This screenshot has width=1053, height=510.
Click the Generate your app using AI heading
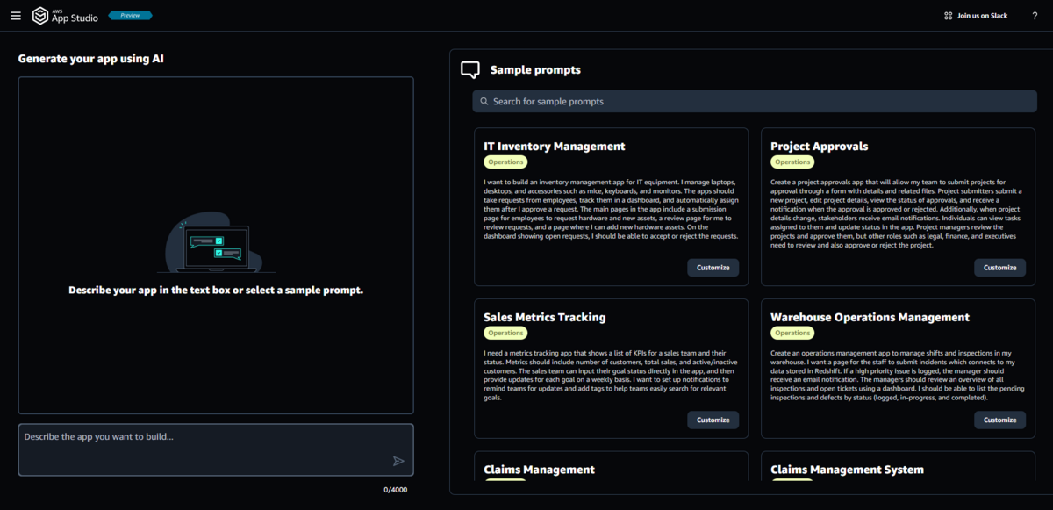(91, 59)
